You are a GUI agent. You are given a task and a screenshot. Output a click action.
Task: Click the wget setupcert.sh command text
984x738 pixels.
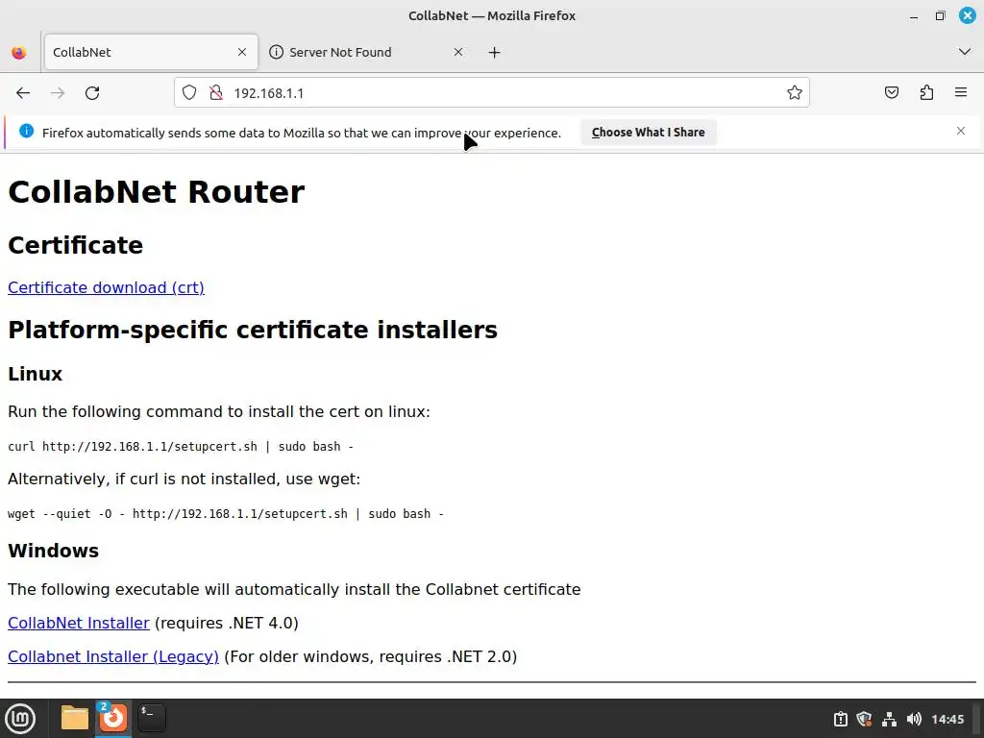226,514
